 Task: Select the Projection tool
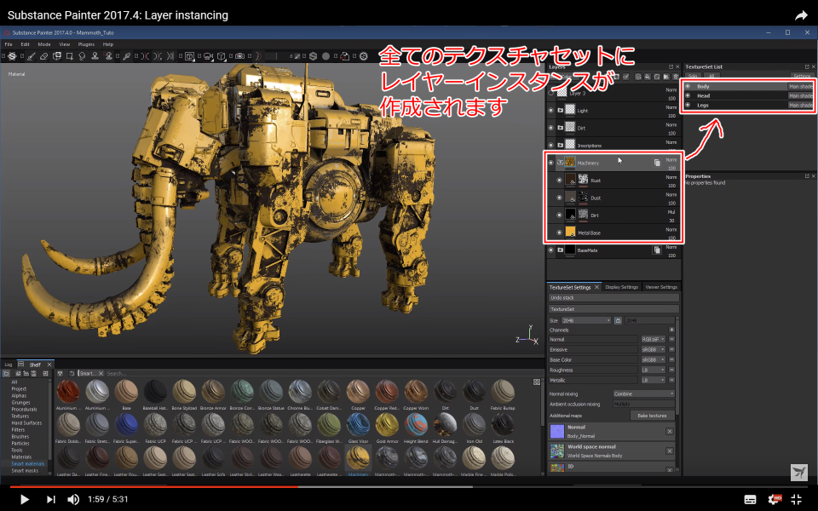coord(57,56)
